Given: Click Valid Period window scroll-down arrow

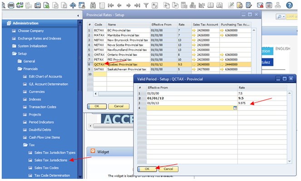Looking at the screenshot, I should [289, 161].
